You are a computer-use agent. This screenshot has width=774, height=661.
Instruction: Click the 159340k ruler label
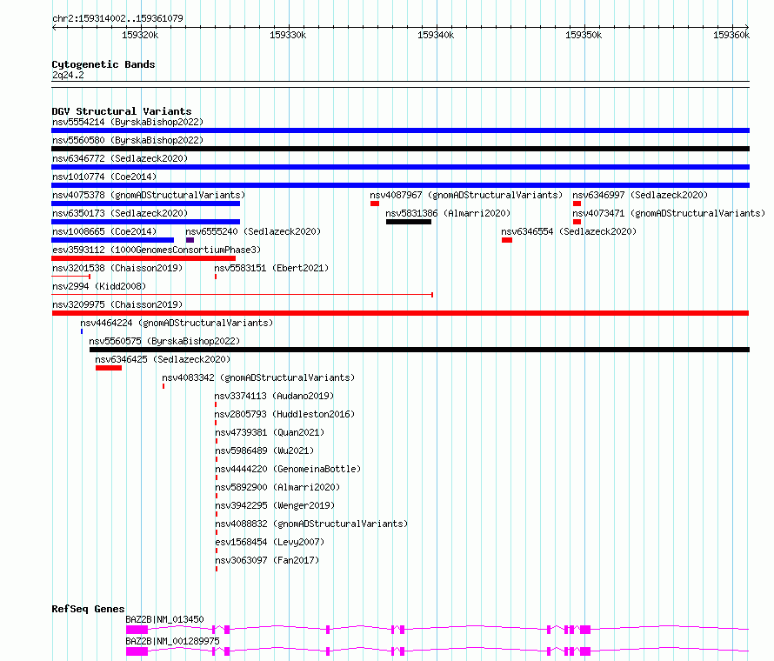[x=436, y=35]
